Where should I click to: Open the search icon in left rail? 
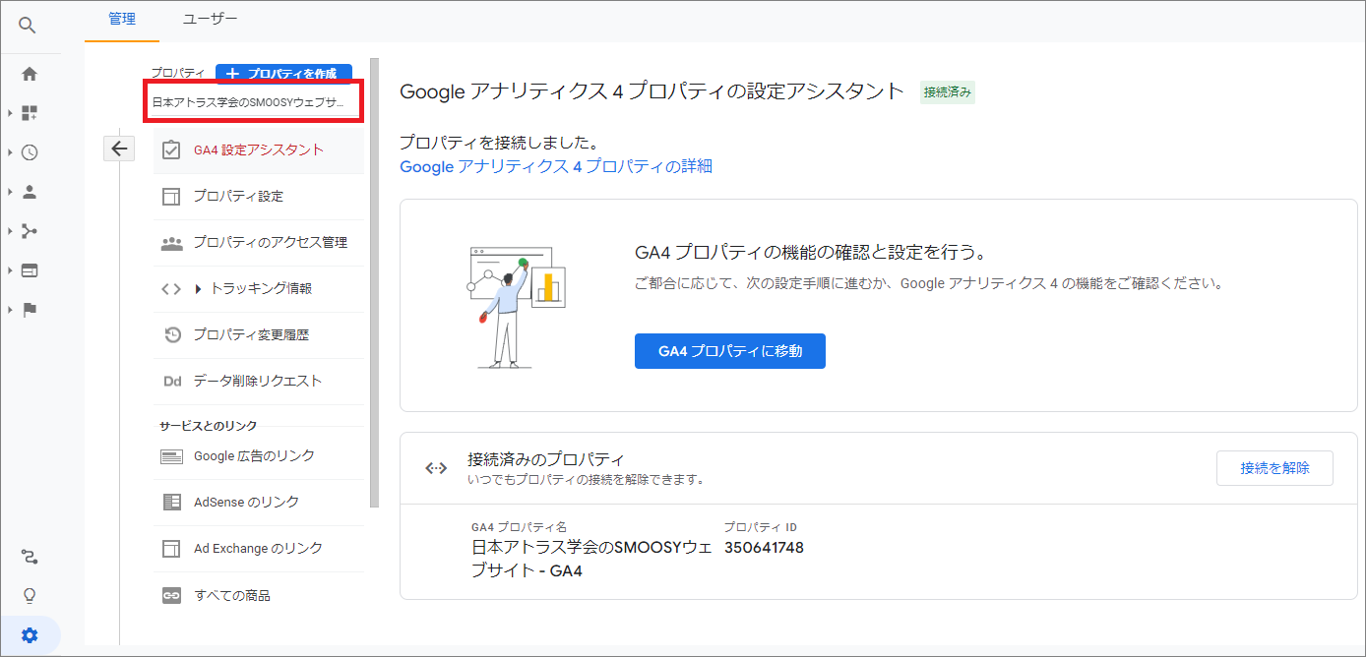[x=28, y=26]
